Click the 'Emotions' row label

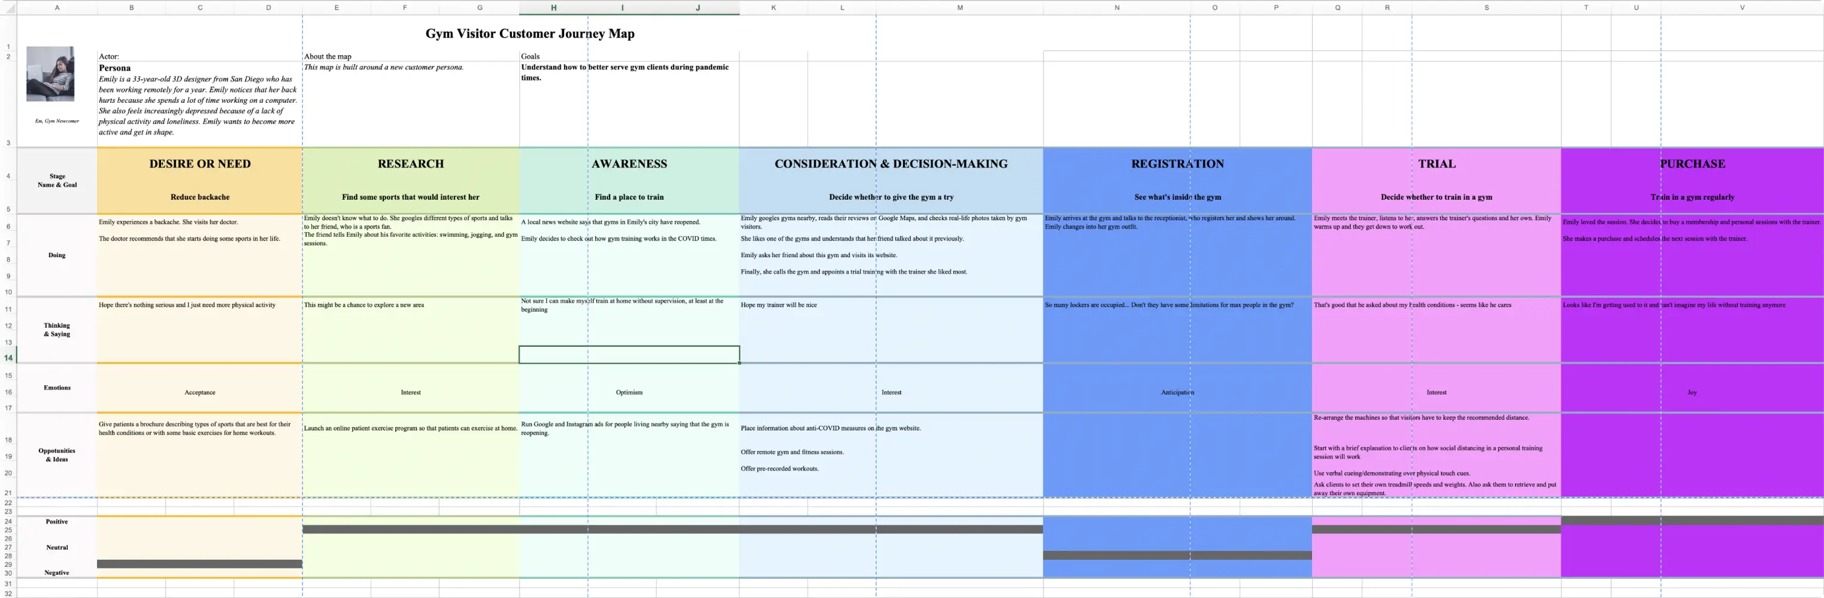coord(57,388)
